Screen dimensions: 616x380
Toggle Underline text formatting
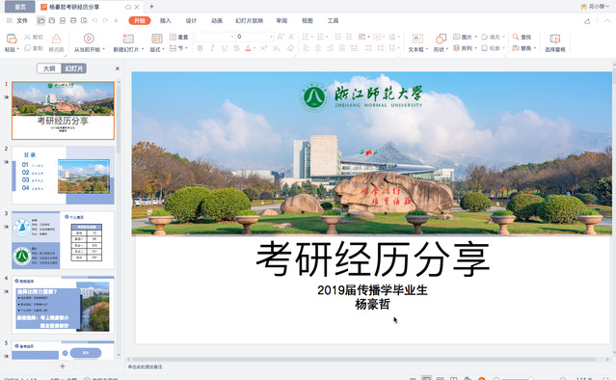click(x=225, y=48)
